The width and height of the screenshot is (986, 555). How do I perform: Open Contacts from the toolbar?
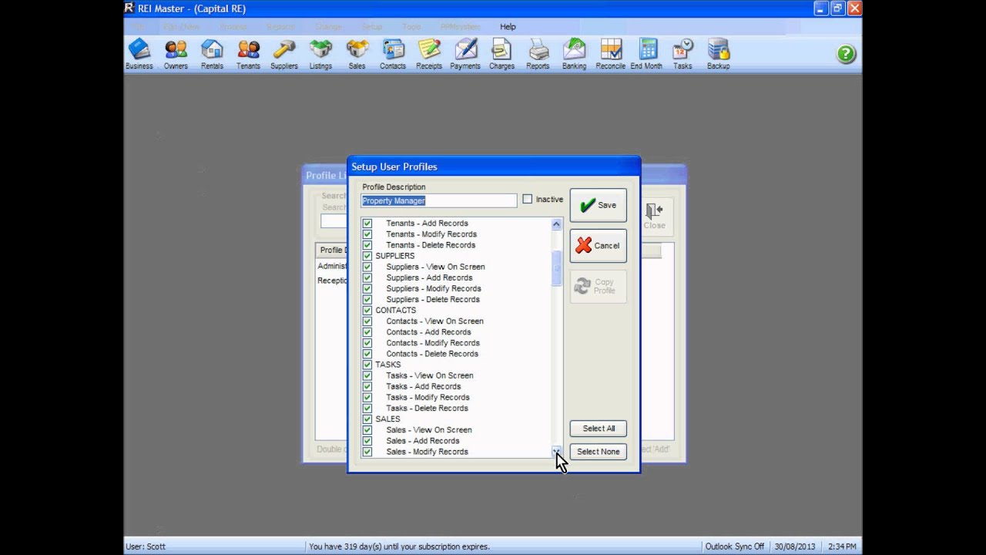coord(393,54)
